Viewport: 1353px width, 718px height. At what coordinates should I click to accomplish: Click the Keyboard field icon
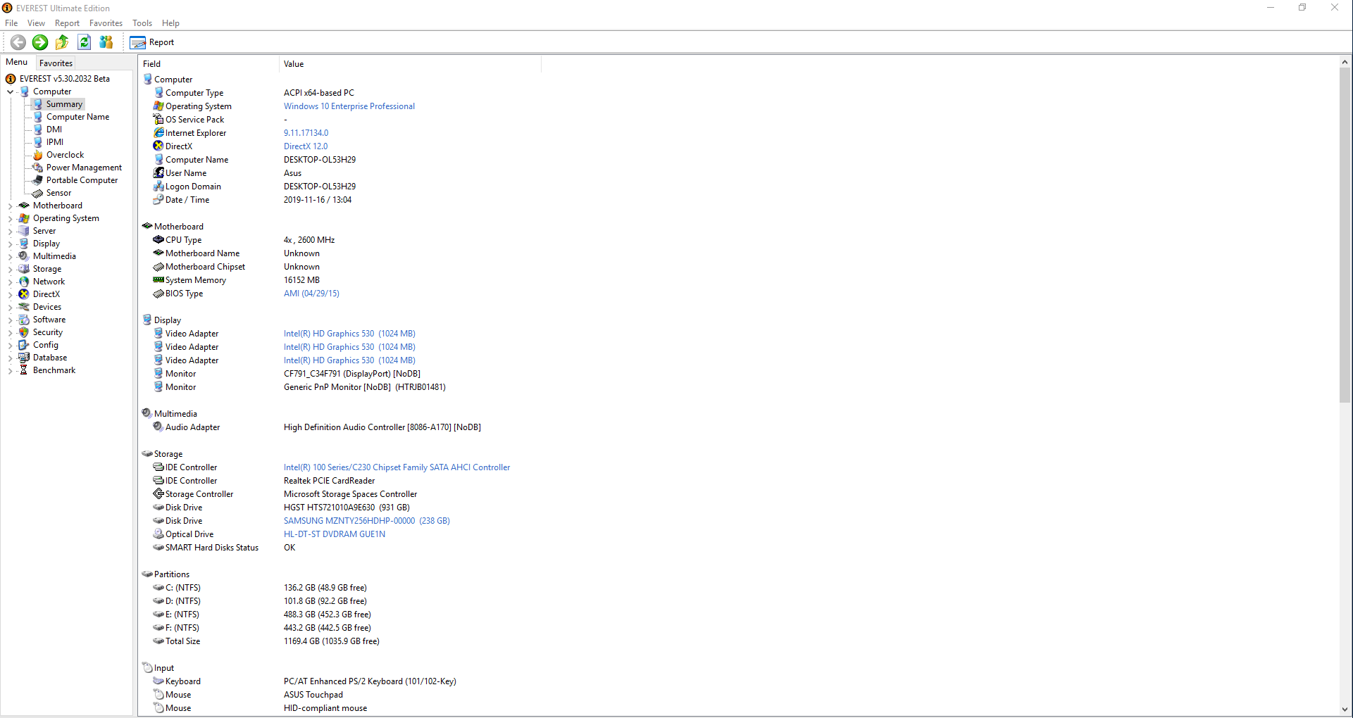[x=158, y=681]
